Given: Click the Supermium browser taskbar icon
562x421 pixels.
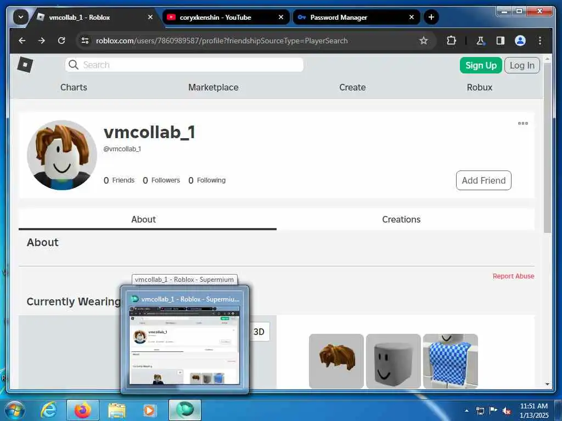Looking at the screenshot, I should click(185, 410).
